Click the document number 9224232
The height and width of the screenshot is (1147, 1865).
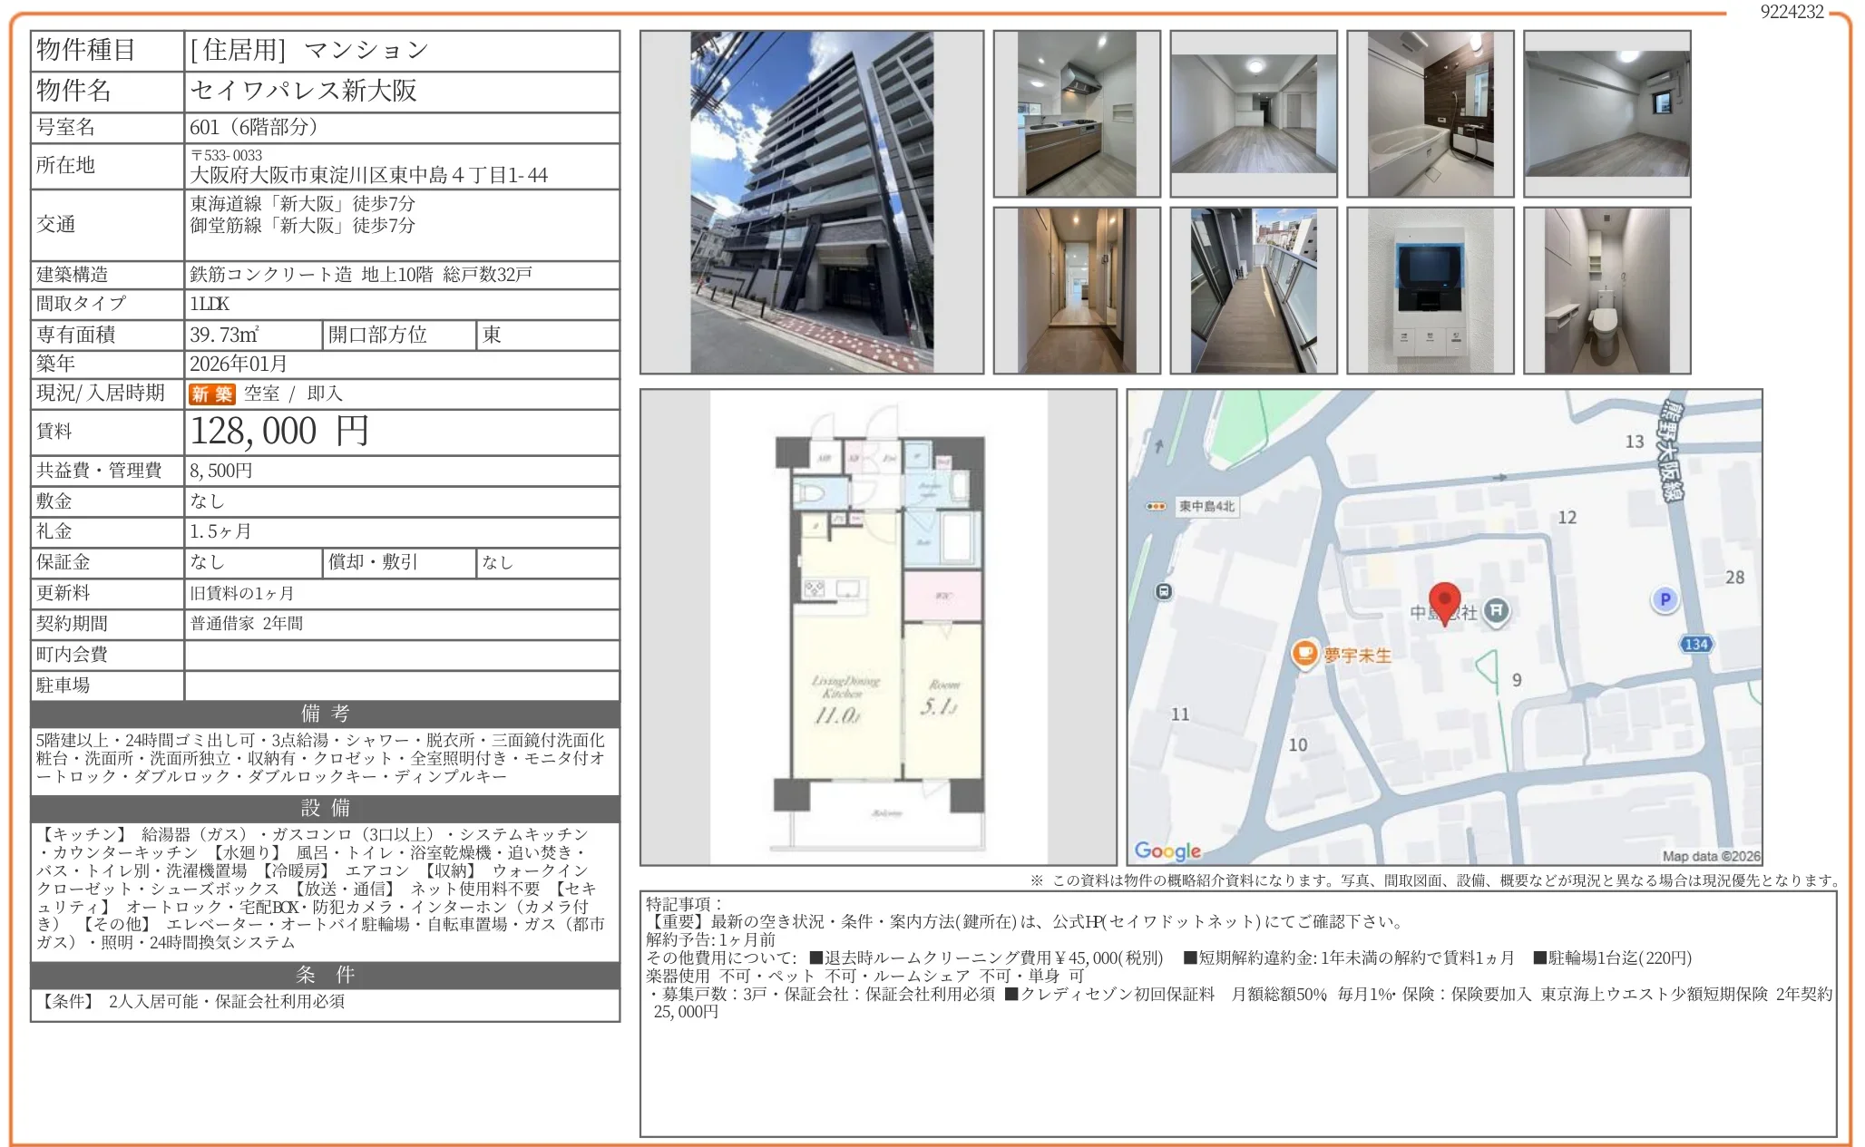pyautogui.click(x=1792, y=12)
